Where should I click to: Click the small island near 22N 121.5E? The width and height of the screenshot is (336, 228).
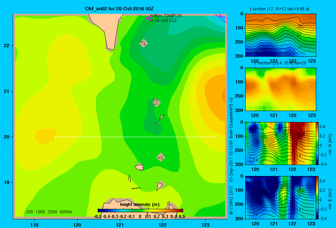point(143,43)
